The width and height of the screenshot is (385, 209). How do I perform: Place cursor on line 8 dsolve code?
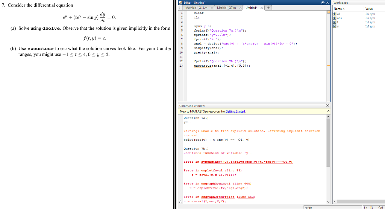245,44
